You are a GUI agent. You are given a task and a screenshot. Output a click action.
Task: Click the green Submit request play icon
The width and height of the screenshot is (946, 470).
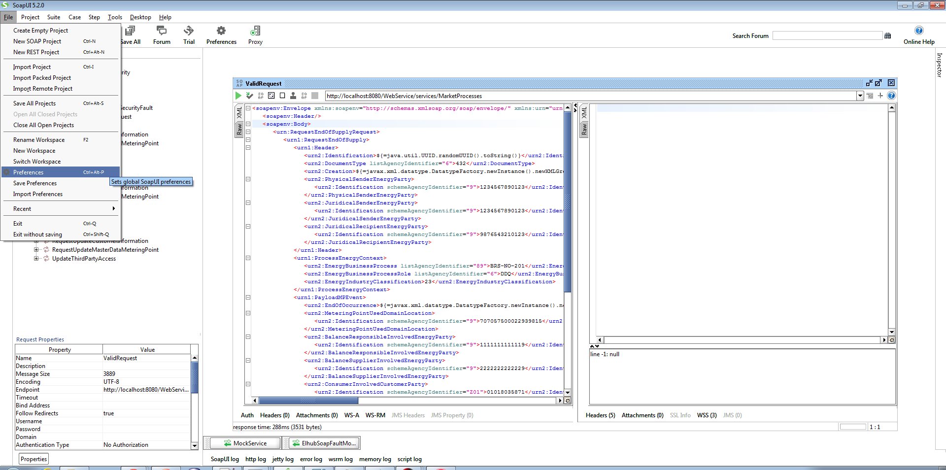click(238, 96)
